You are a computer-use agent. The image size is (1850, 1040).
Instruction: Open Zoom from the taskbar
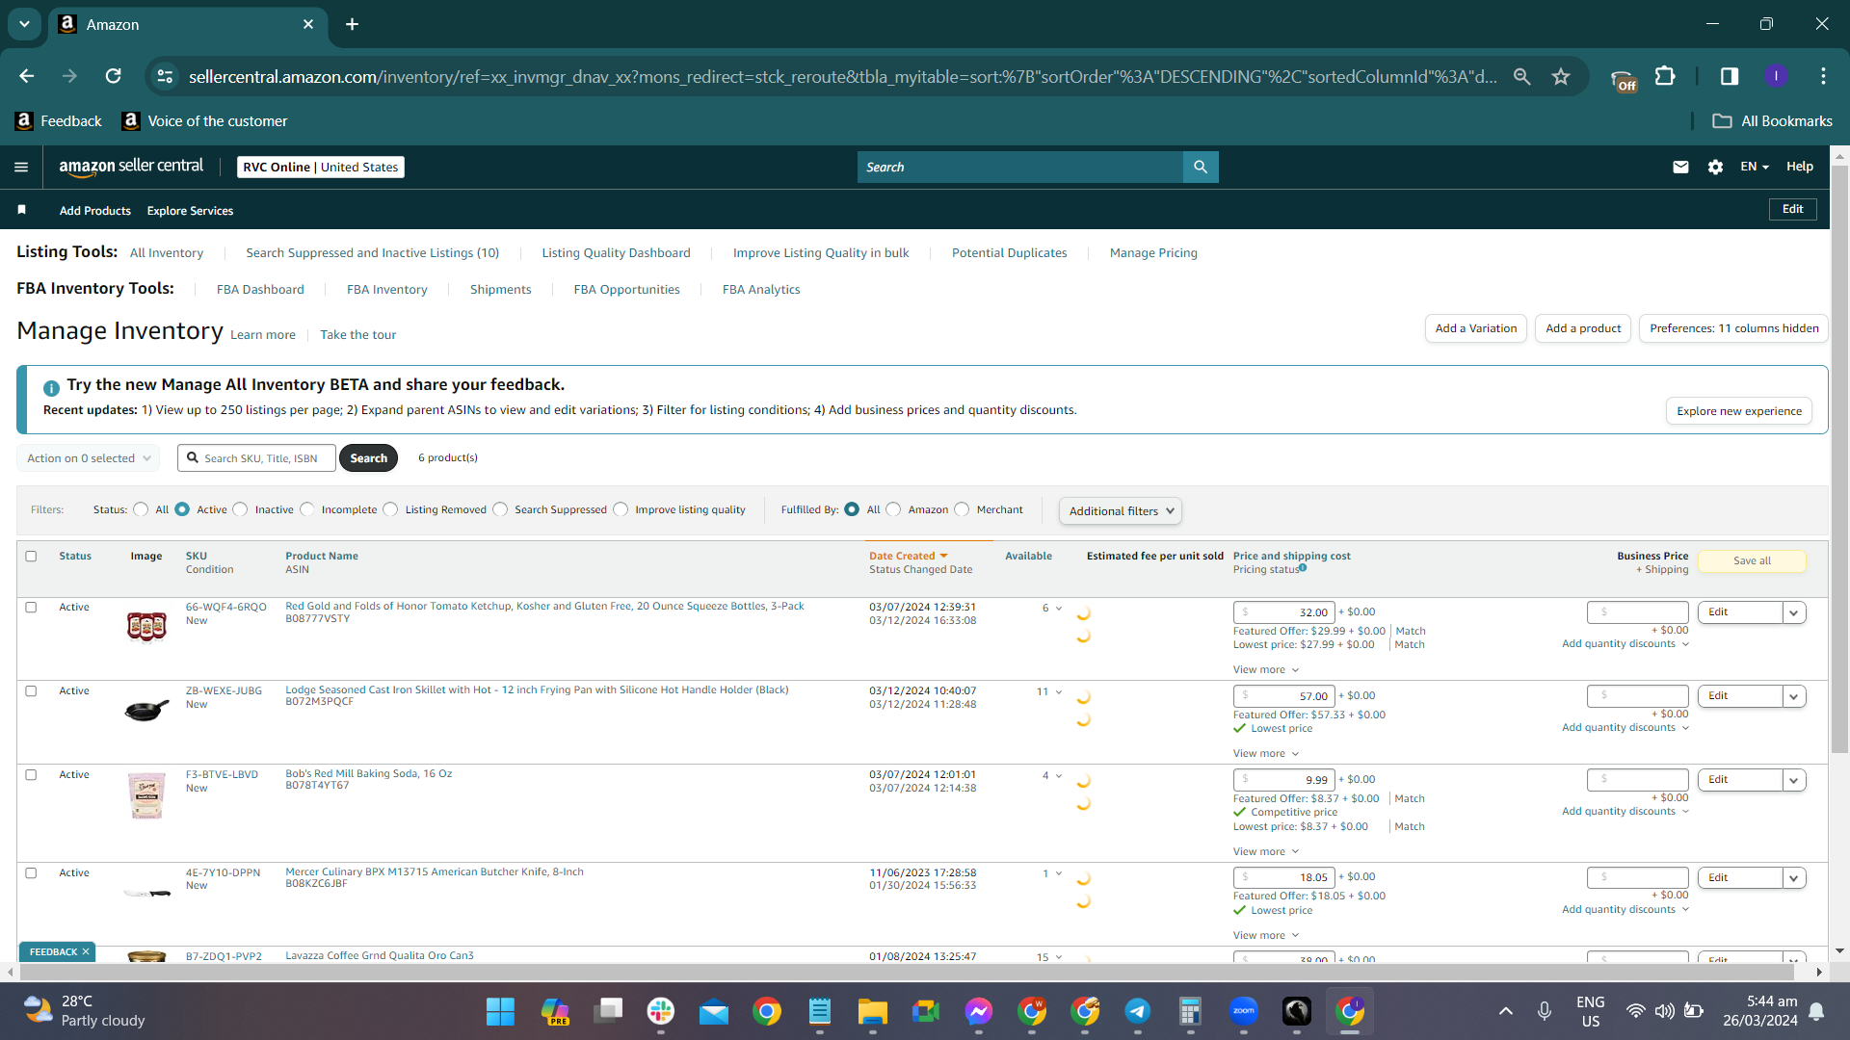click(x=1244, y=1011)
